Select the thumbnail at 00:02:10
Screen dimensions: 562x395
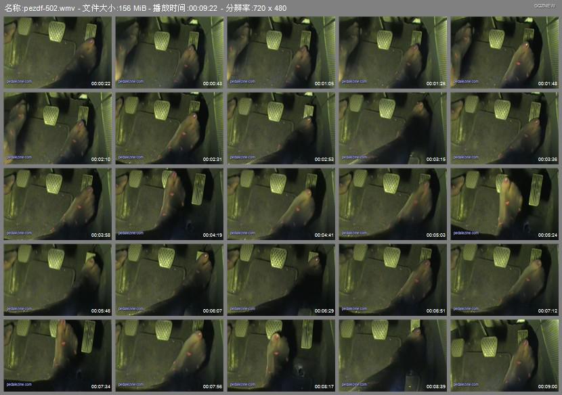(x=58, y=129)
